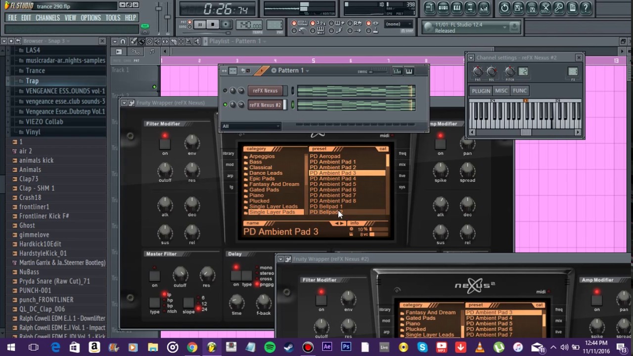Viewport: 633px width, 356px height.
Task: Open Channel settings window menu arrow
Action: pos(471,58)
